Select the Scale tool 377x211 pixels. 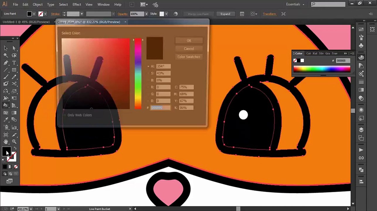pyautogui.click(x=14, y=91)
